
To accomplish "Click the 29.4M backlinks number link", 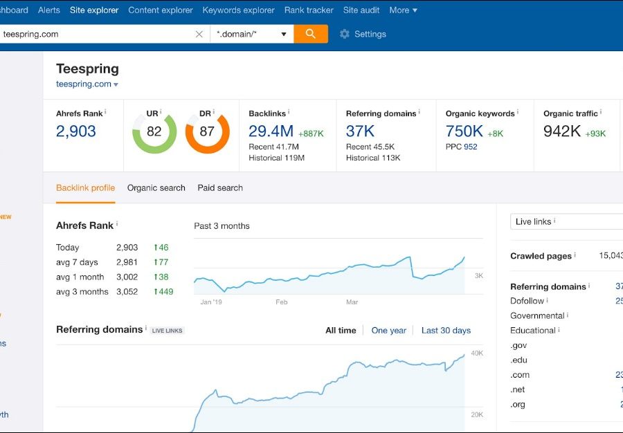I will point(271,131).
